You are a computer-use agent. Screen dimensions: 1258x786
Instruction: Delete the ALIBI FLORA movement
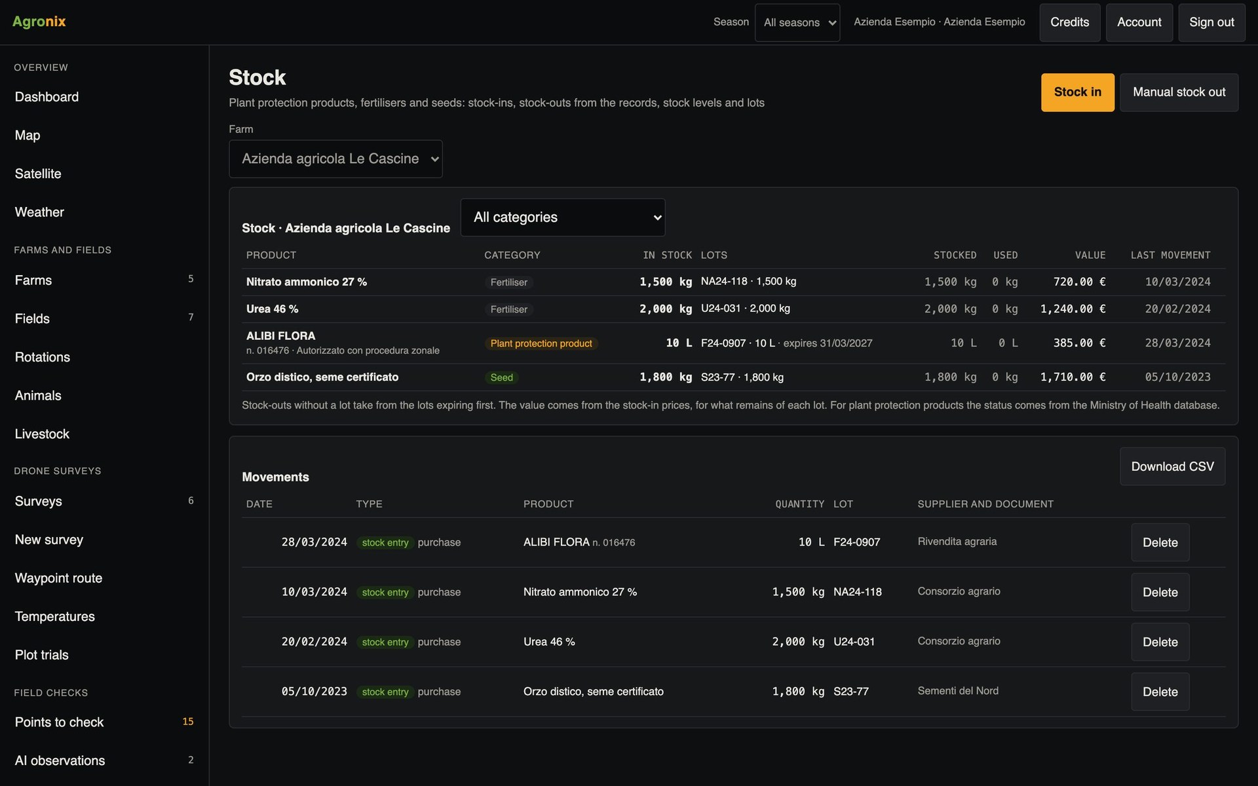tap(1160, 542)
